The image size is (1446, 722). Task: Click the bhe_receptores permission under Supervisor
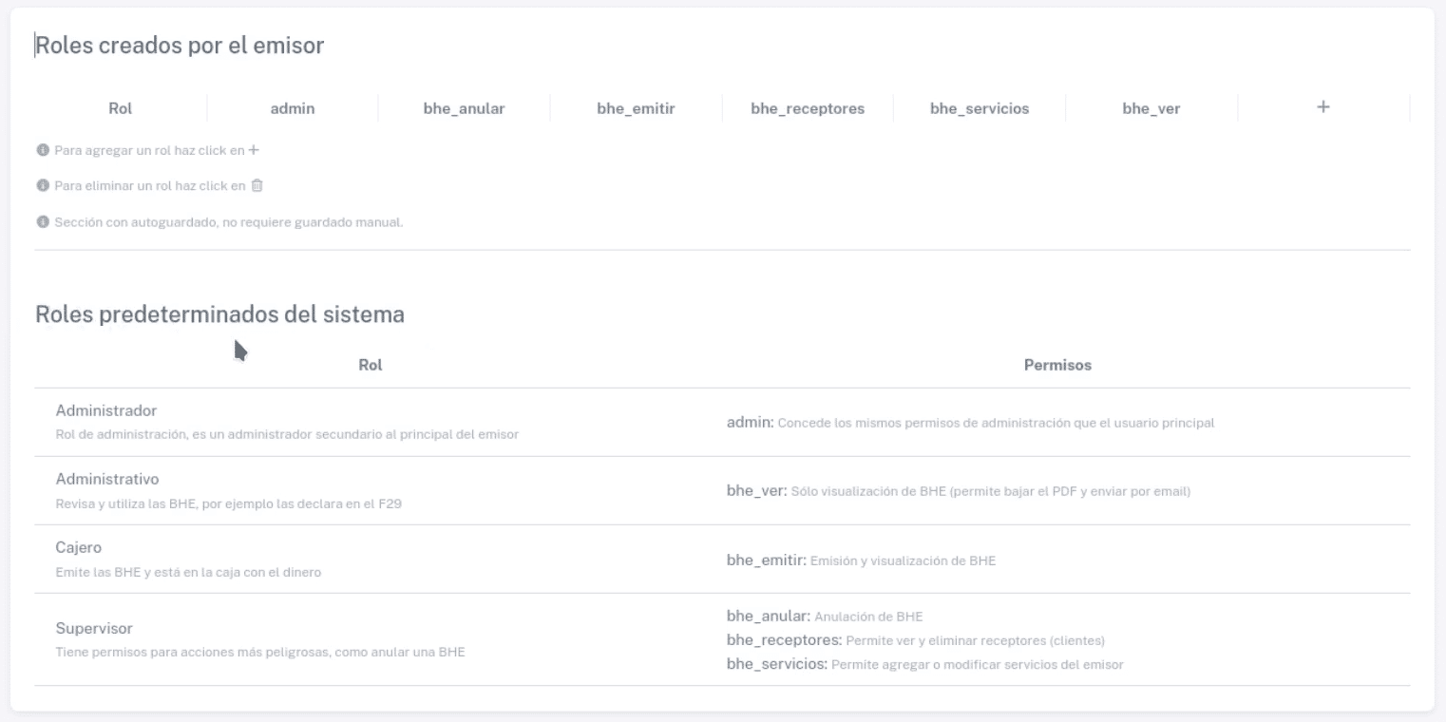coord(784,639)
